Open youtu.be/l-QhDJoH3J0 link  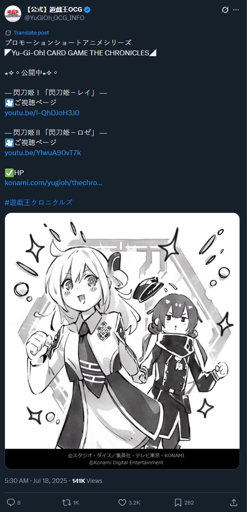pos(42,113)
